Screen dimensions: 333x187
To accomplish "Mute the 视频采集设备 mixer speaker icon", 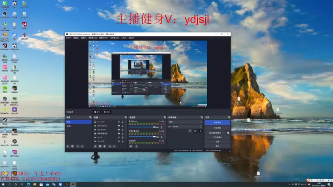I will [157, 137].
